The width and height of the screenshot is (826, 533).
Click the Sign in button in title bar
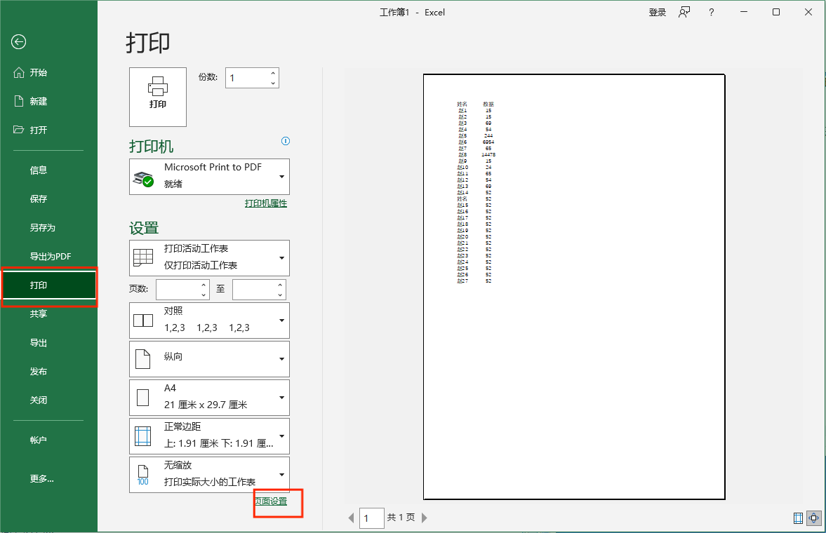coord(657,12)
